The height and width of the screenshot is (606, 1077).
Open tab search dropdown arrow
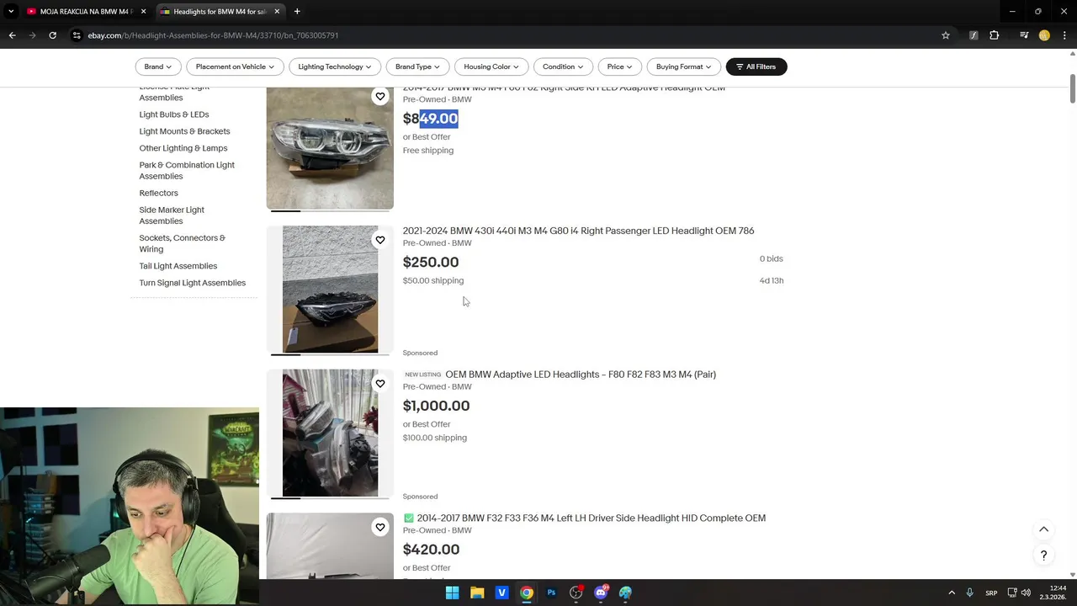[x=11, y=12]
